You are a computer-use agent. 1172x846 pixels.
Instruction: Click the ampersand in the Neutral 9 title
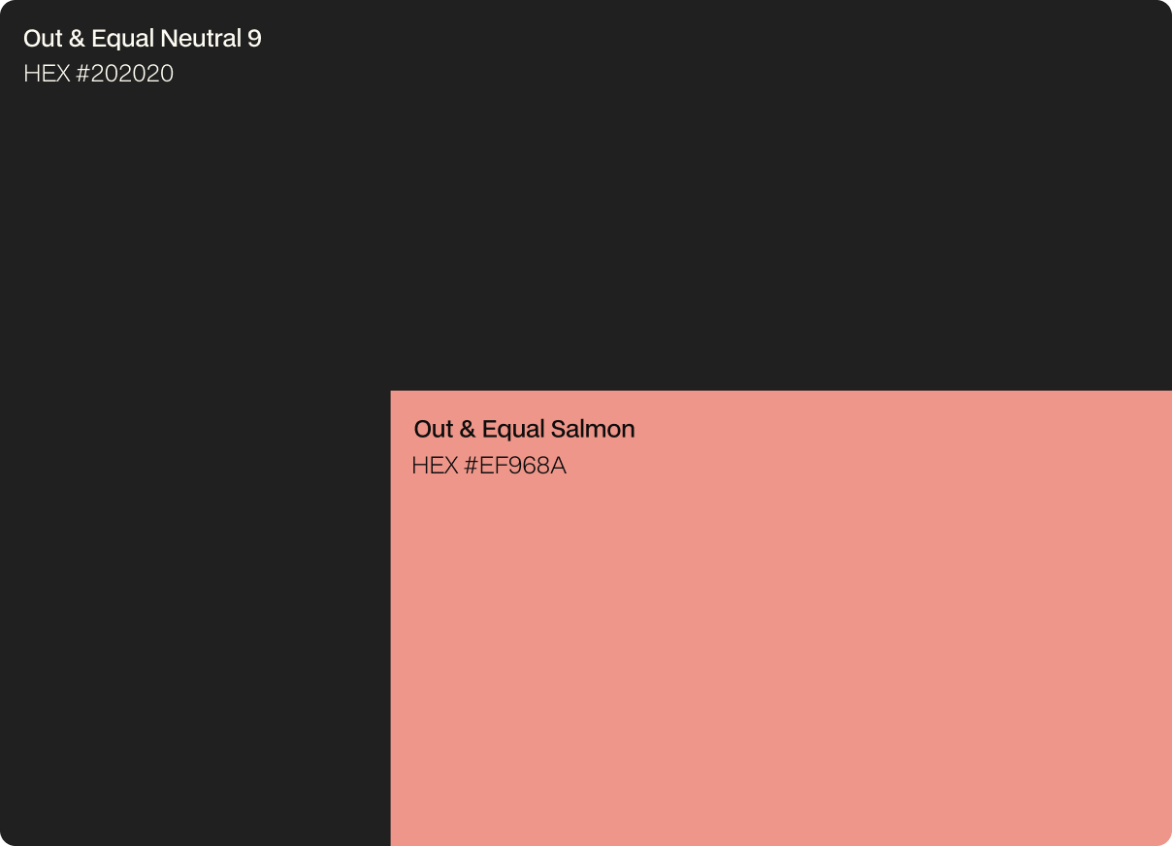(77, 39)
